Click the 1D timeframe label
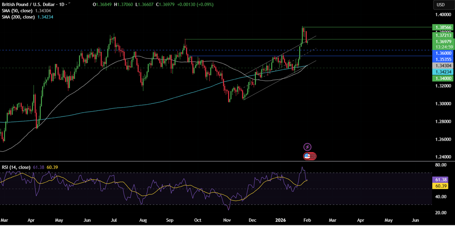This screenshot has height=226, width=455. tap(61, 4)
